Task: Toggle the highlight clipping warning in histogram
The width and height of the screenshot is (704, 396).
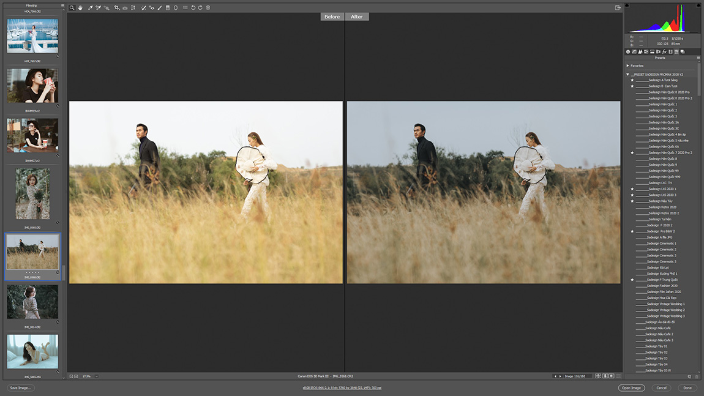Action: point(698,6)
